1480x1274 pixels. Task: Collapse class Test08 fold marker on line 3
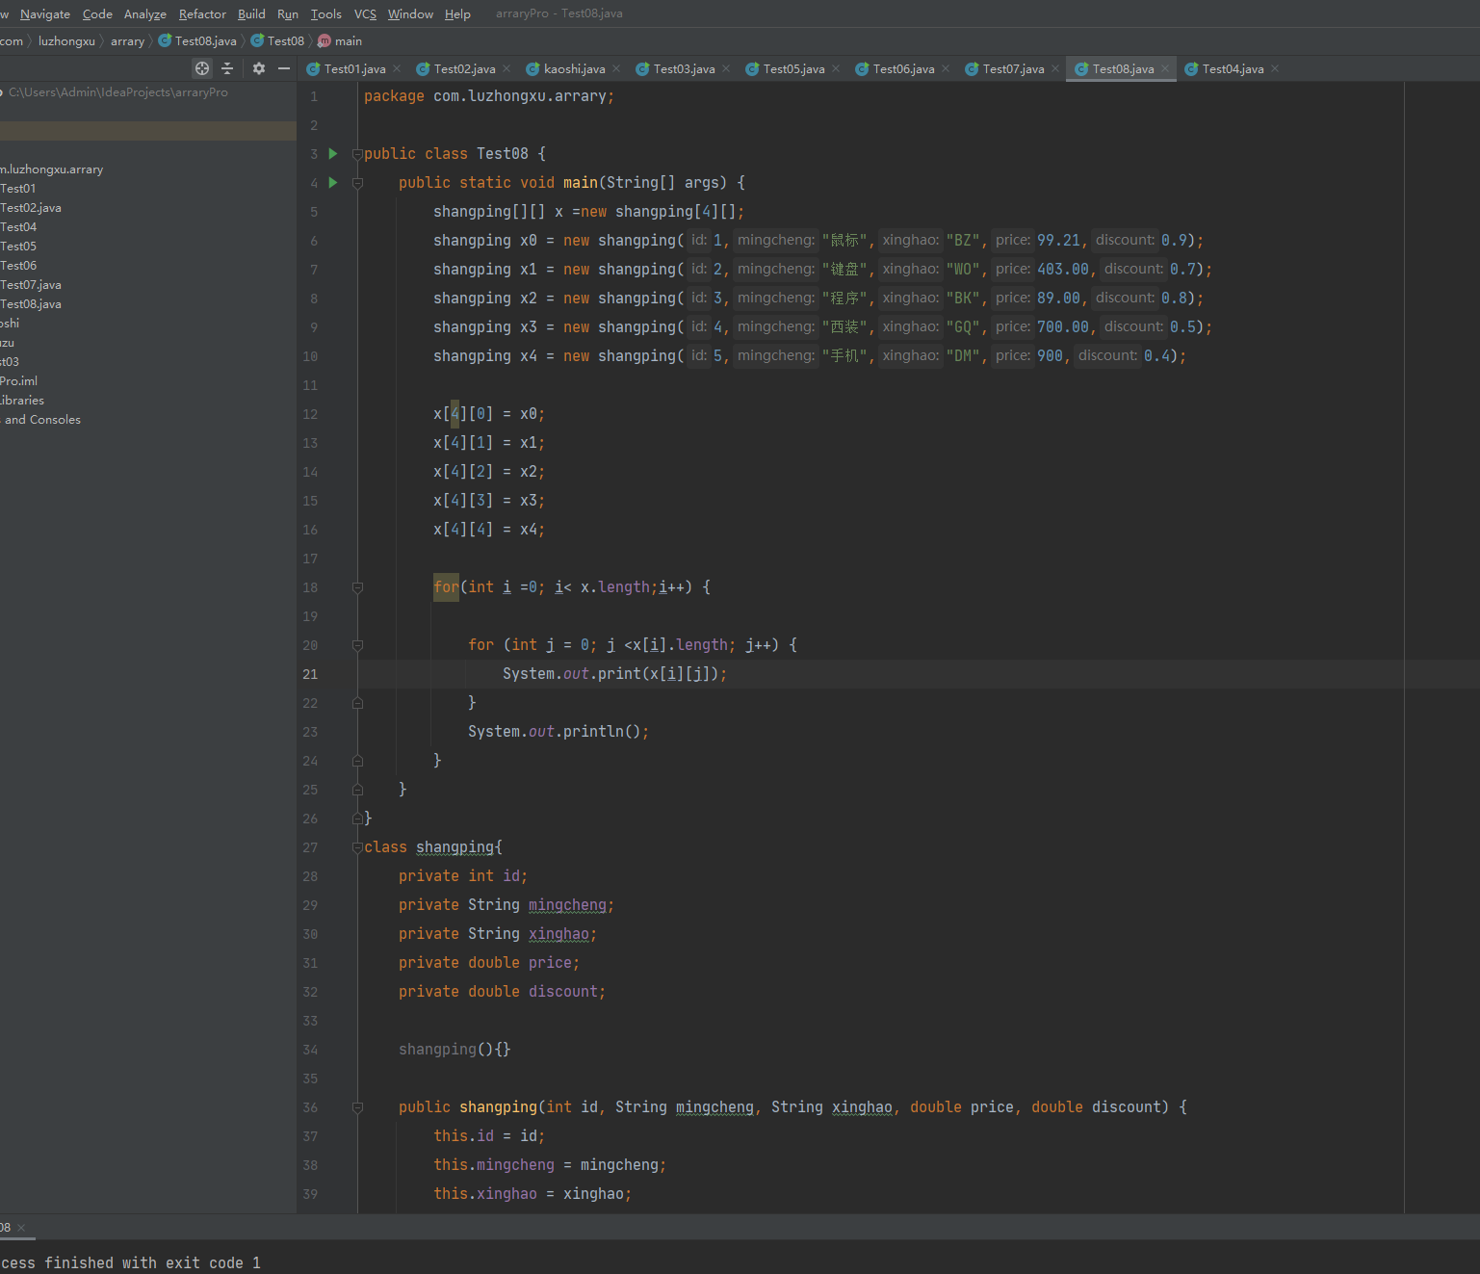[x=357, y=154]
